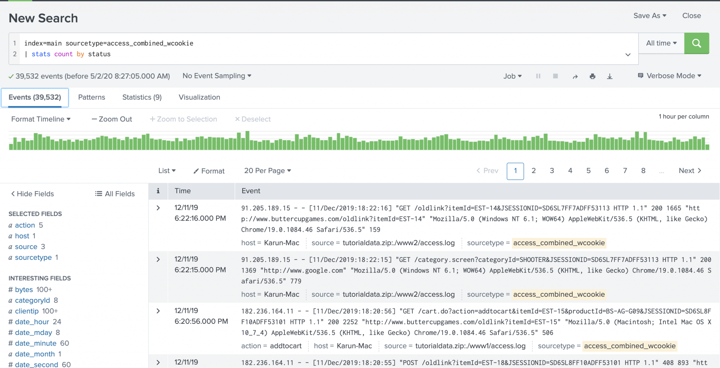
Task: Share the search job arrow icon
Action: click(575, 76)
